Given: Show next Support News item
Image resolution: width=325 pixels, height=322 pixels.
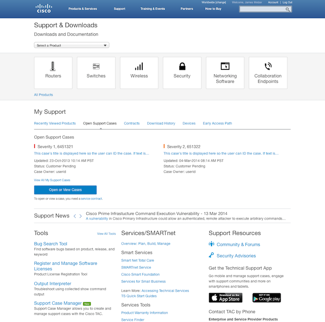Looking at the screenshot, I should coord(80,216).
